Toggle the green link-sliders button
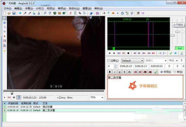 click(180, 48)
